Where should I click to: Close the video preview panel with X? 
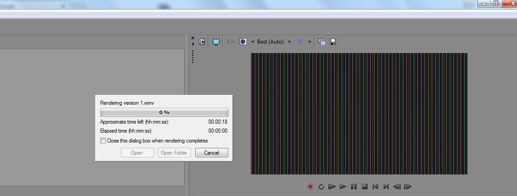pos(193,38)
